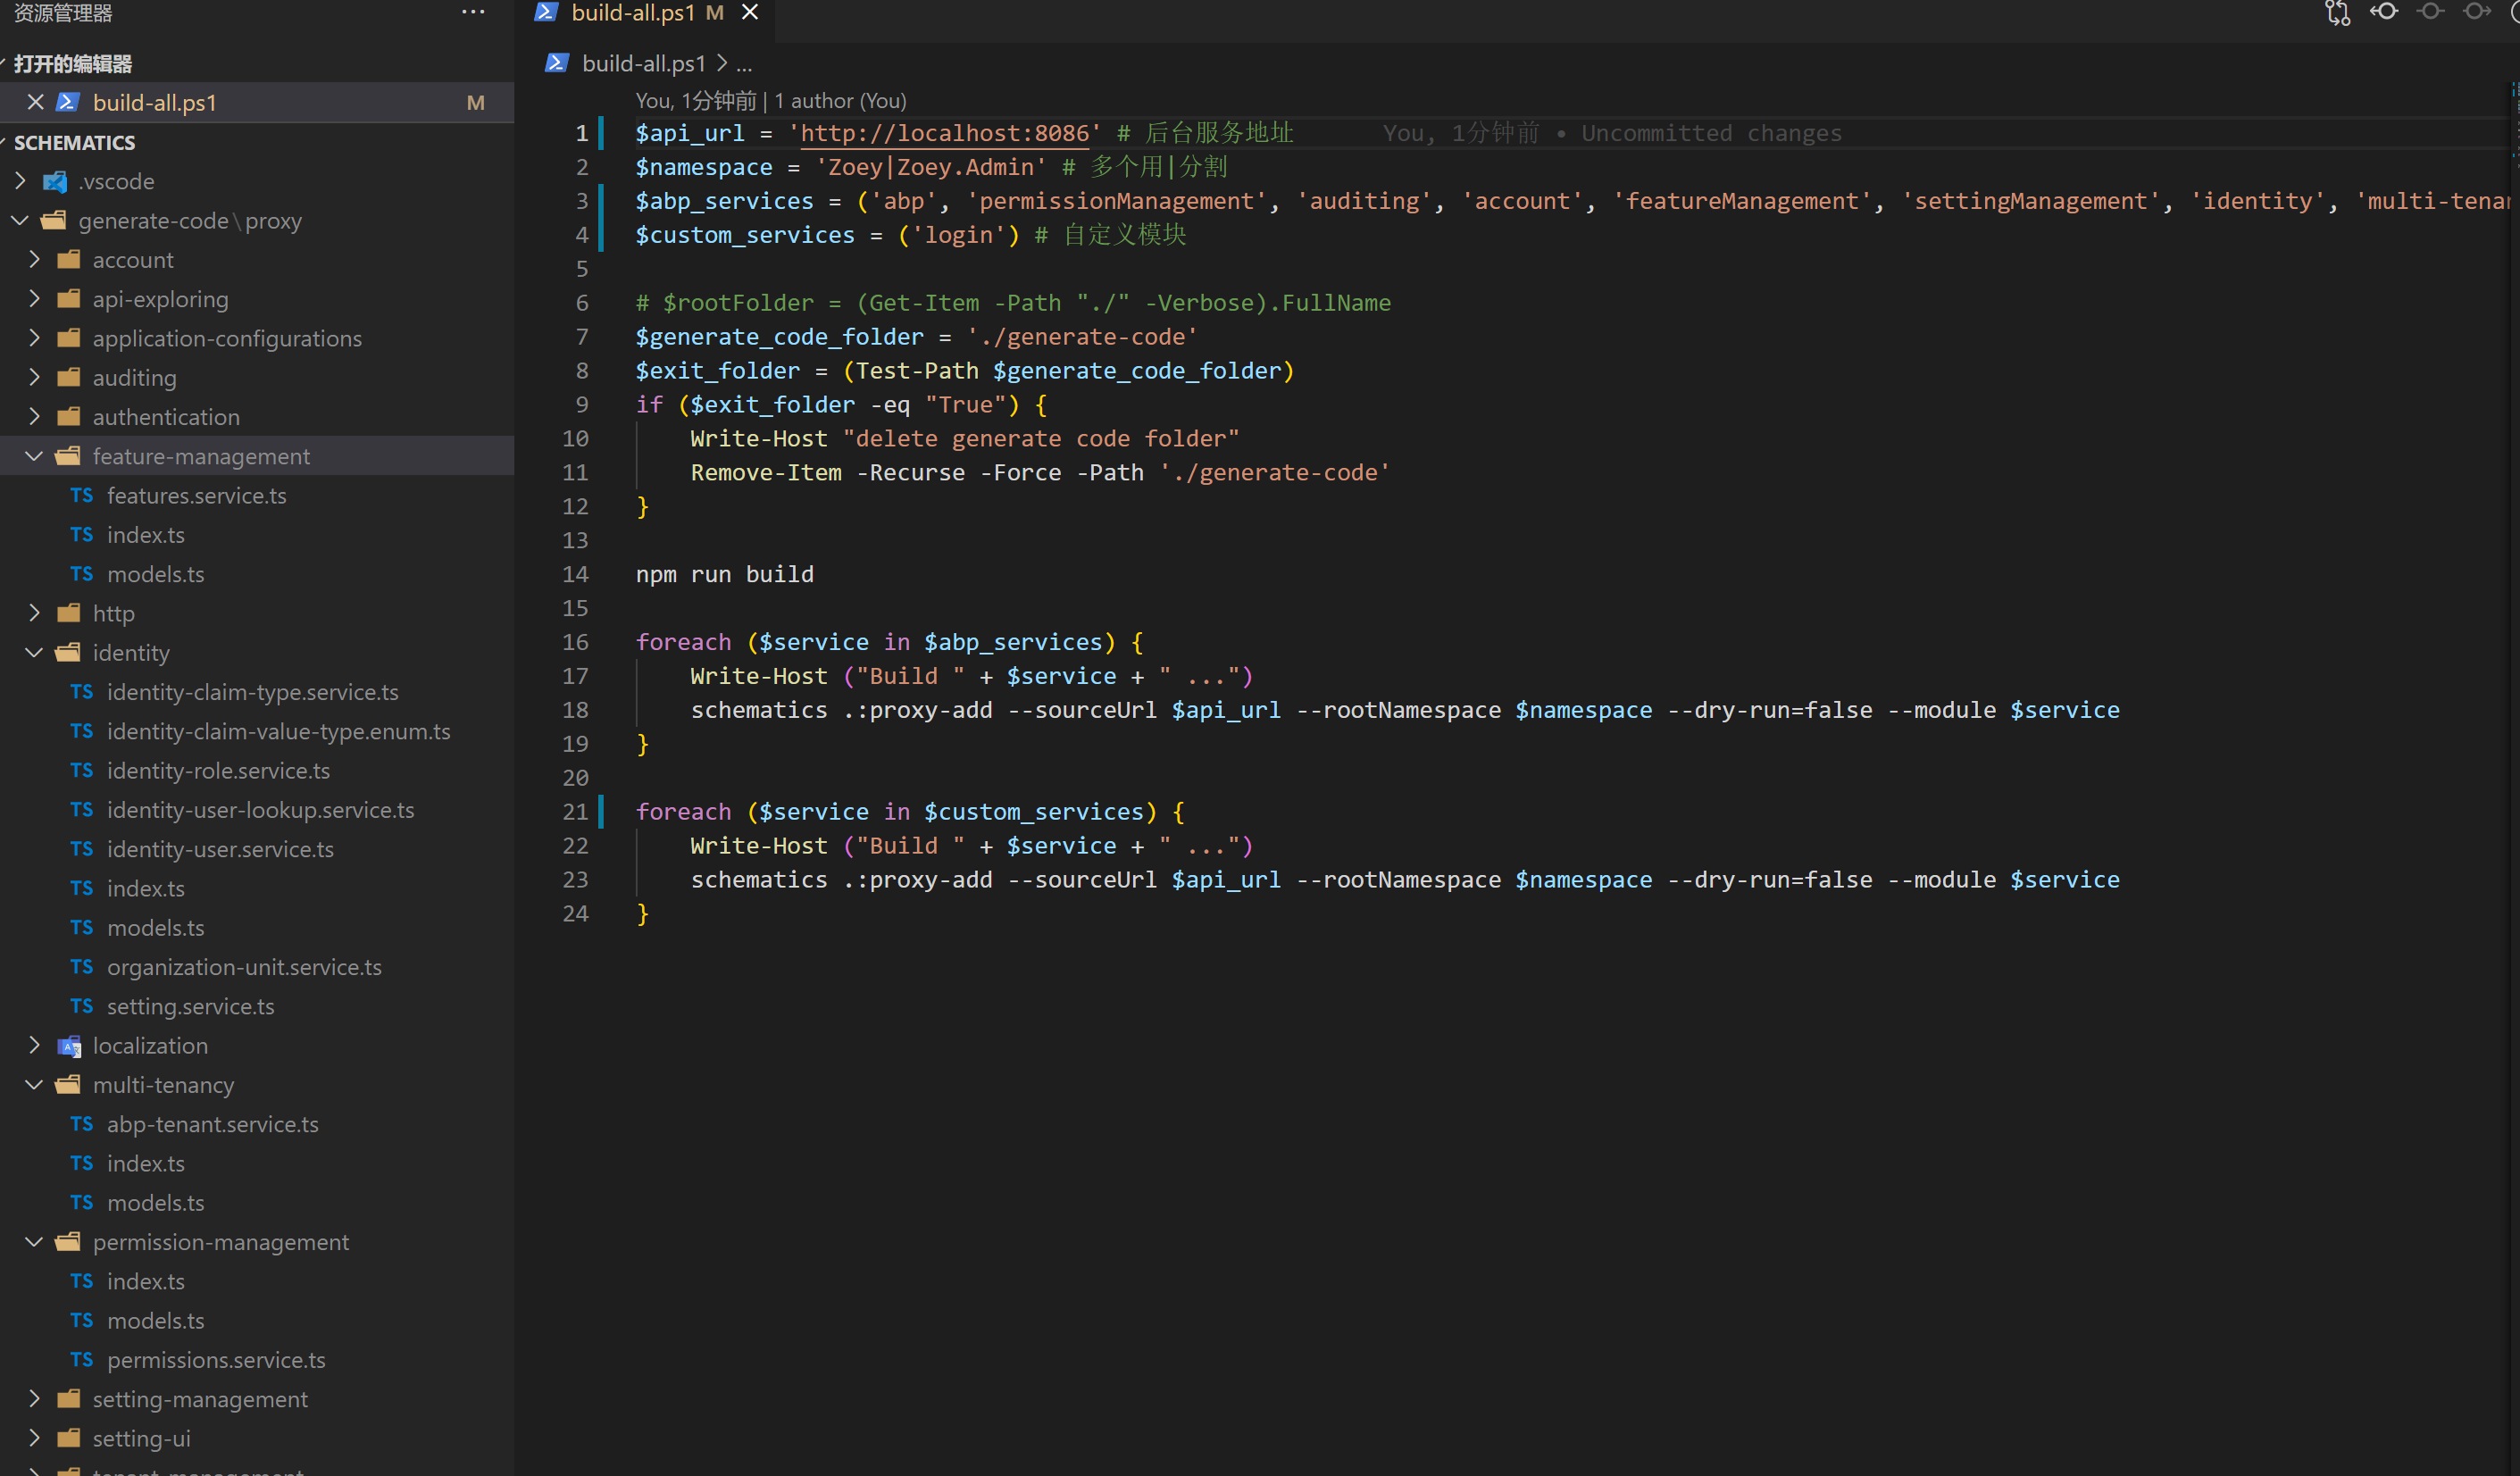
Task: Close build-all.ps1 in open editors list
Action: [35, 102]
